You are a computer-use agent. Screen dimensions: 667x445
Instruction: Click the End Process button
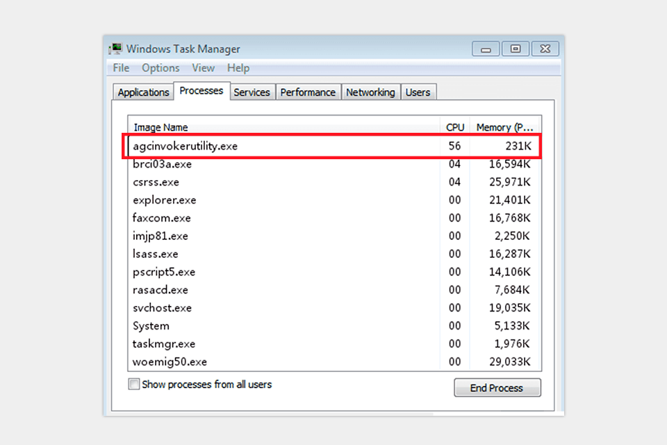tap(497, 387)
